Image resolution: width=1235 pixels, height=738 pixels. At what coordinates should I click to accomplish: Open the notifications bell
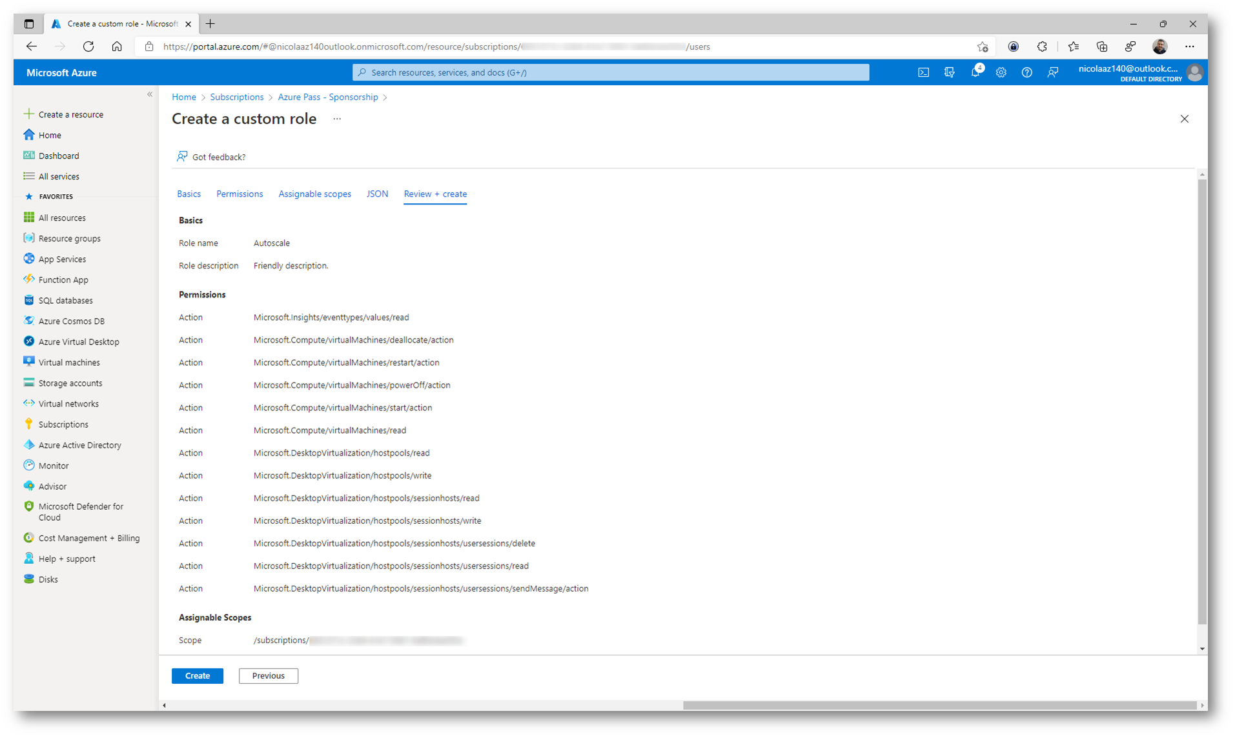975,72
